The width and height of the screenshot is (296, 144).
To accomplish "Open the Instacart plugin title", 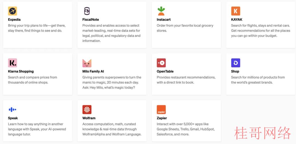I will coord(164,20).
